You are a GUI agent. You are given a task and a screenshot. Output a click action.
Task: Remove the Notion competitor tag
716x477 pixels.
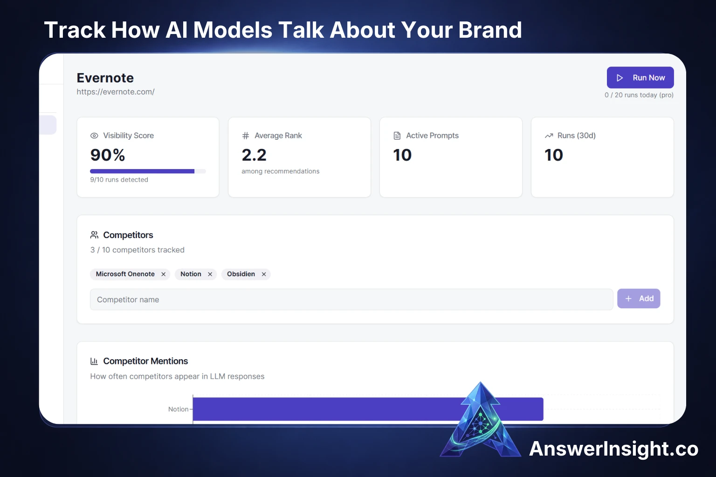coord(210,274)
